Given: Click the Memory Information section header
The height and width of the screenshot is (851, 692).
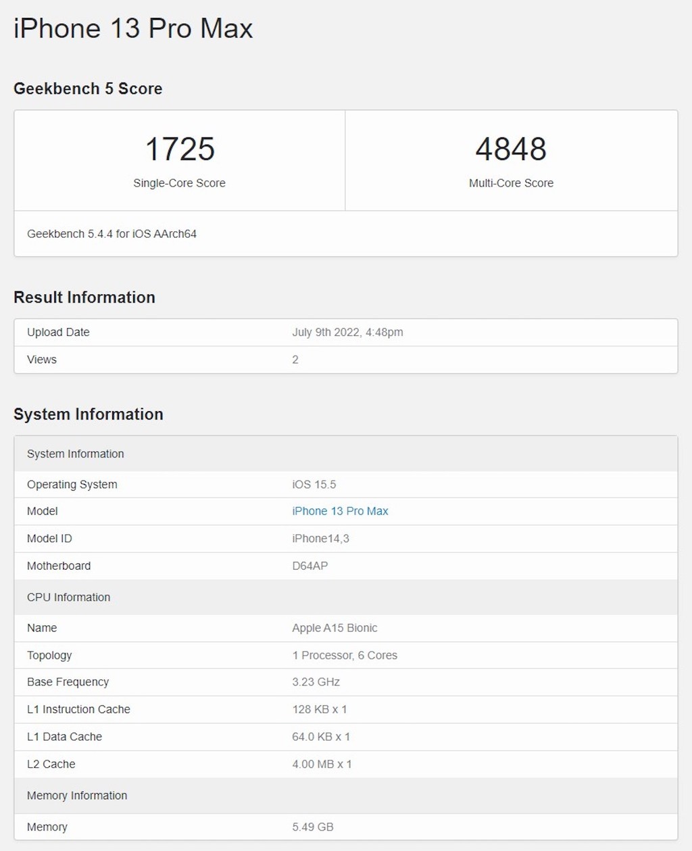Looking at the screenshot, I should (77, 796).
